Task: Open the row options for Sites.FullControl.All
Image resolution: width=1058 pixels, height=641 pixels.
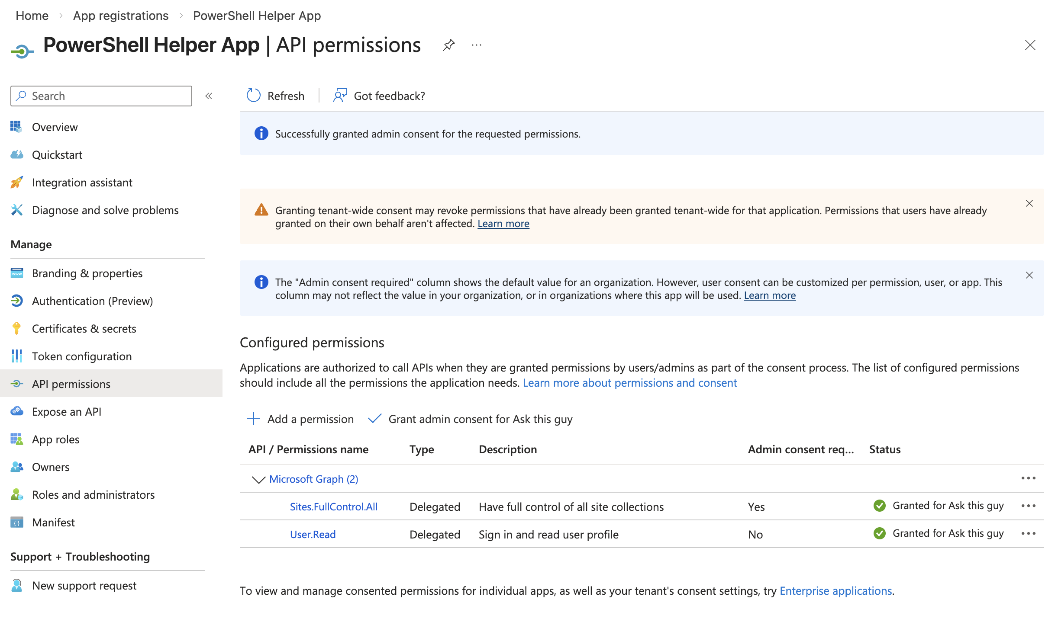Action: click(x=1029, y=506)
